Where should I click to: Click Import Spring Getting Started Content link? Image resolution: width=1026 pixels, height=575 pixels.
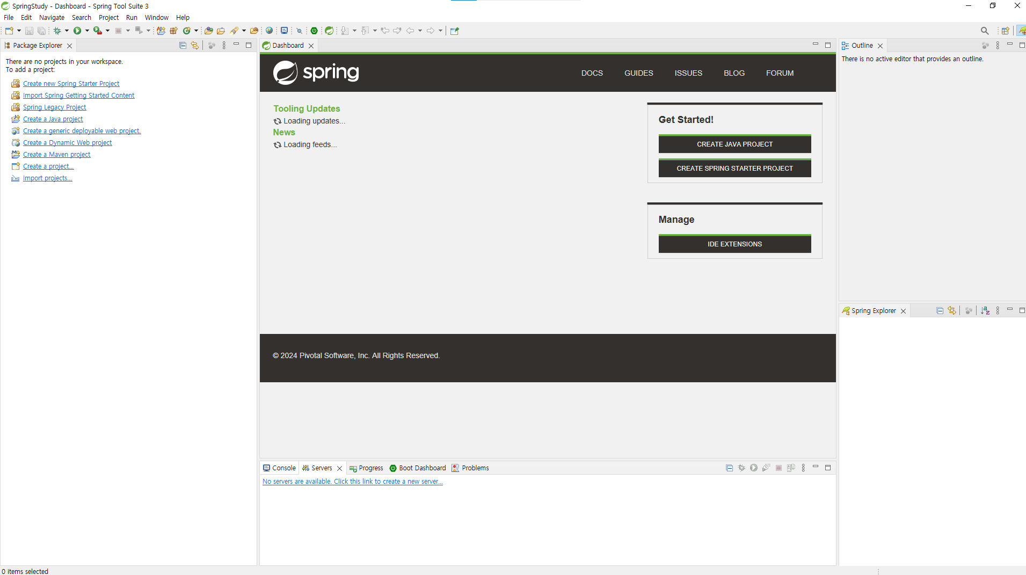point(78,96)
